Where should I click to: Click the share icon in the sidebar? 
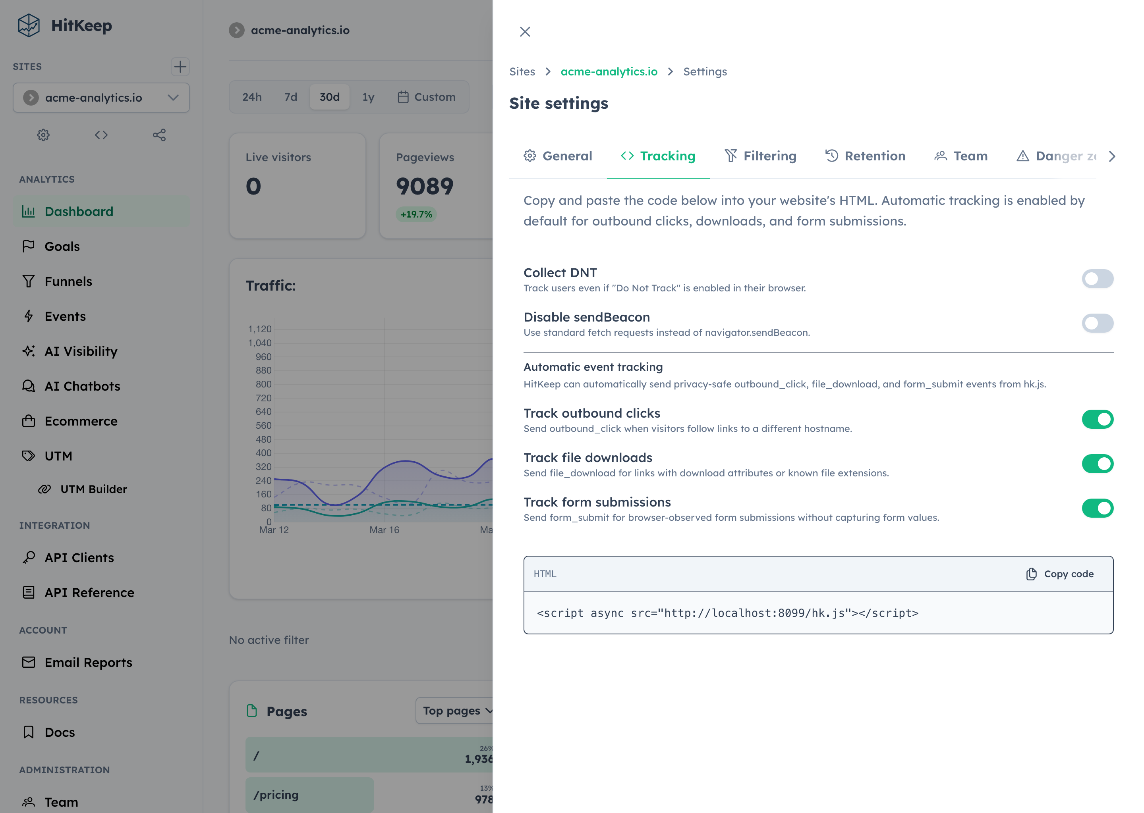[159, 135]
